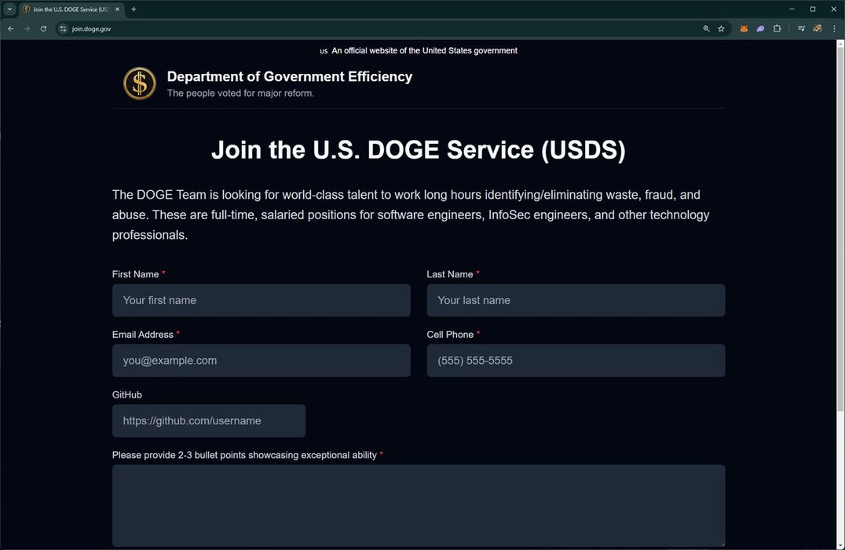
Task: Open the zoom magnifier in address bar
Action: tap(706, 28)
